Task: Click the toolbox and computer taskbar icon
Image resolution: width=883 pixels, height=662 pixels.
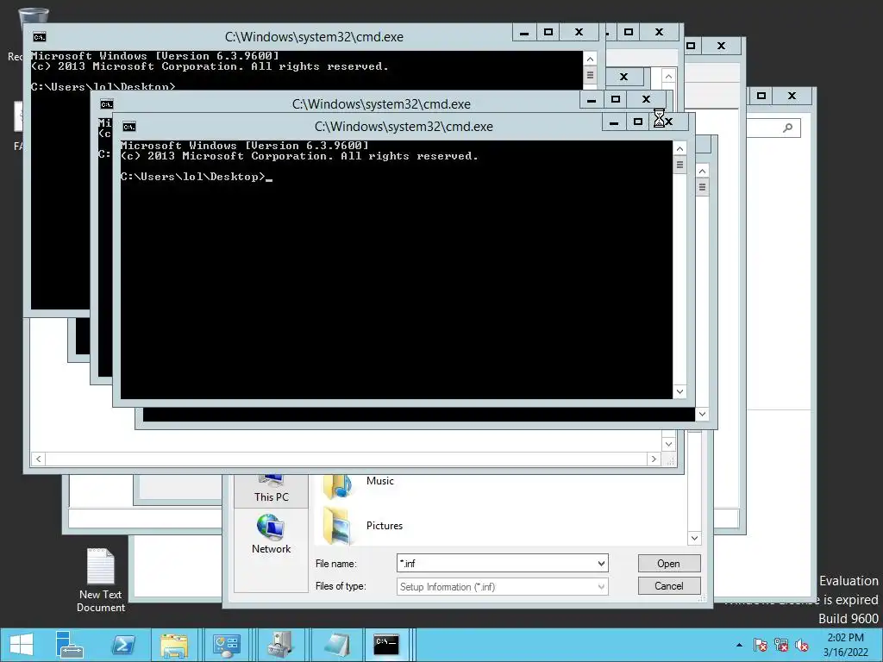Action: 279,645
